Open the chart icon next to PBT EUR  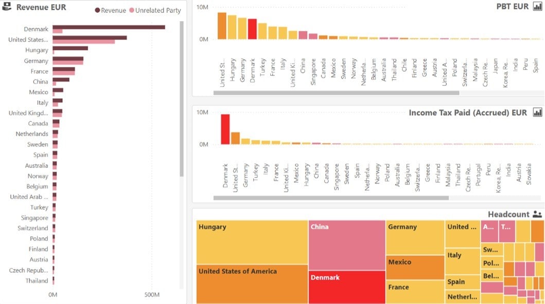[536, 7]
